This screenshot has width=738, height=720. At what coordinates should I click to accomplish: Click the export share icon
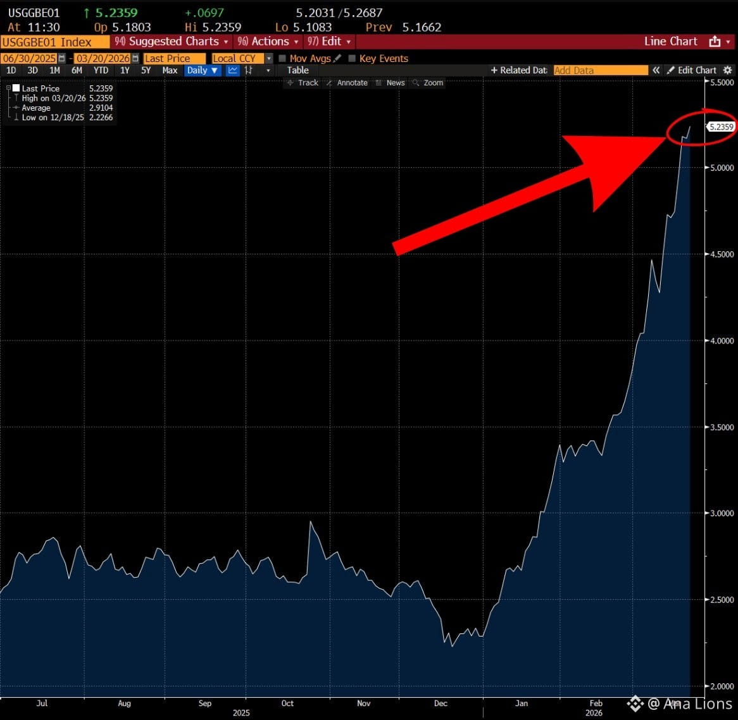[715, 41]
